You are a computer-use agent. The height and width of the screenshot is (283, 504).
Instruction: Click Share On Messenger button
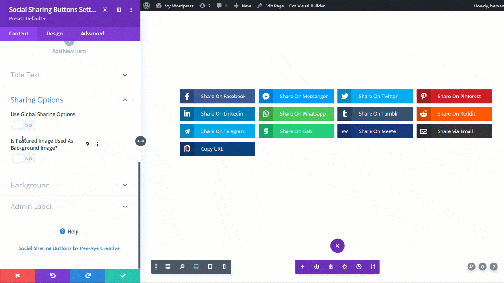coord(296,96)
